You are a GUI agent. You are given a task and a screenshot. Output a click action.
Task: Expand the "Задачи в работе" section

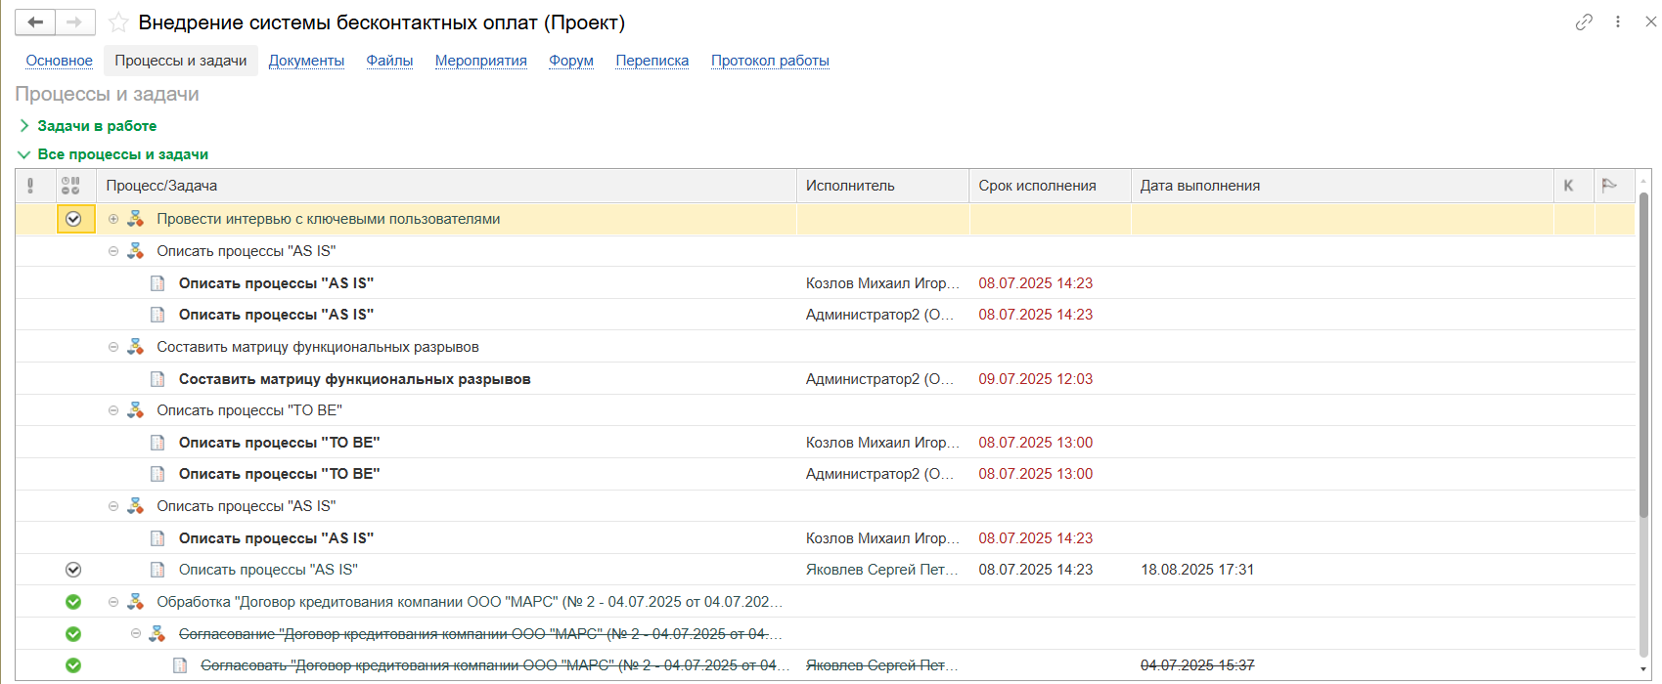click(24, 126)
